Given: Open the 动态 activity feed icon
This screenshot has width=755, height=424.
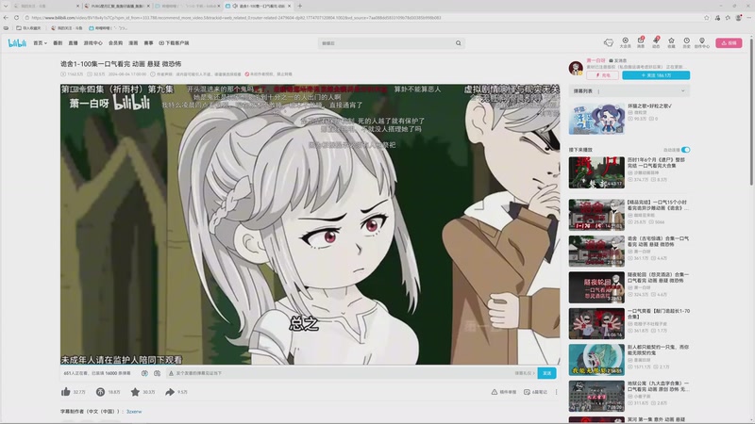Looking at the screenshot, I should tap(656, 42).
